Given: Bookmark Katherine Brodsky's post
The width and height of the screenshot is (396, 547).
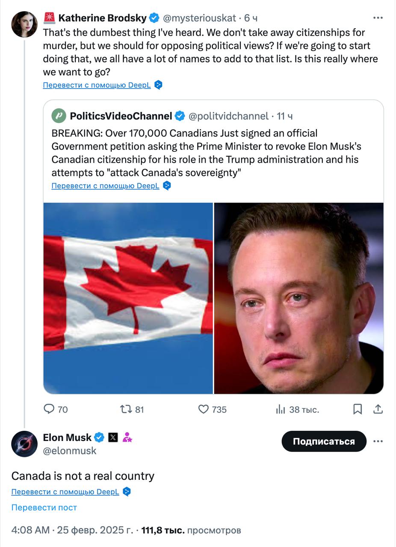Looking at the screenshot, I should (358, 409).
